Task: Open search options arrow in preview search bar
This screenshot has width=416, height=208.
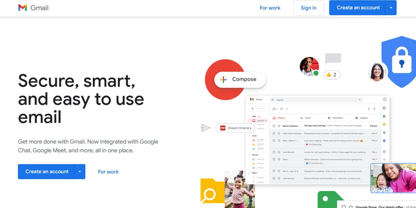Action: tap(360, 100)
